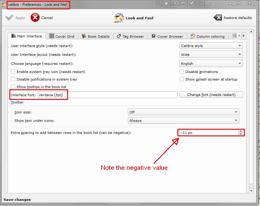260x206 pixels.
Task: Click inside the Interface font field
Action: click(108, 95)
